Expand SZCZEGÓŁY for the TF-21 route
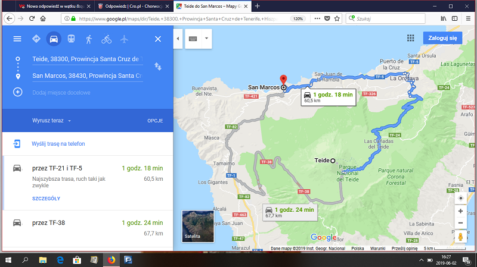 pos(46,199)
